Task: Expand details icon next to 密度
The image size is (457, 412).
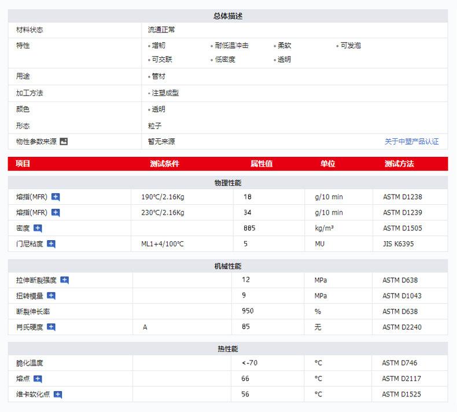Action: tap(38, 228)
